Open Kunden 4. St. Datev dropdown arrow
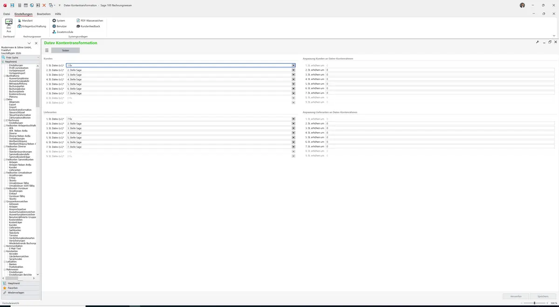 coord(293,79)
